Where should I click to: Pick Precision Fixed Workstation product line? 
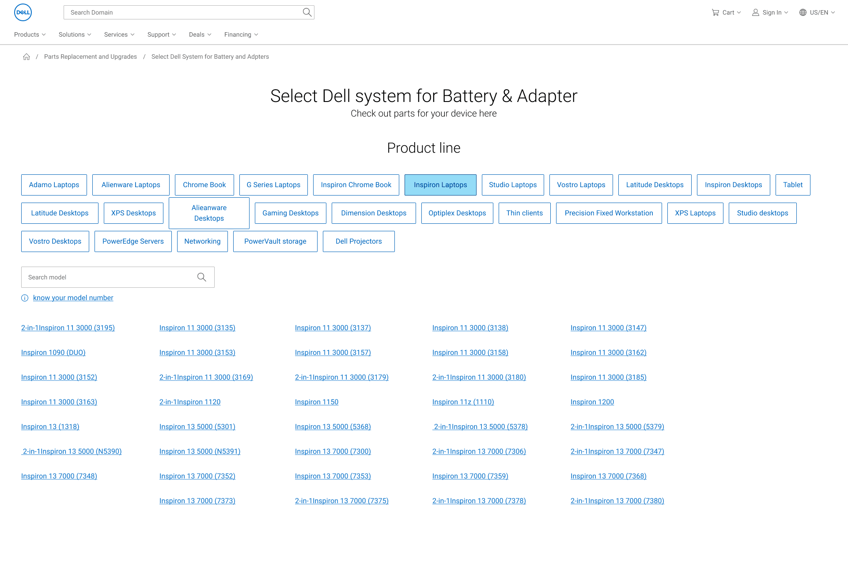point(609,213)
